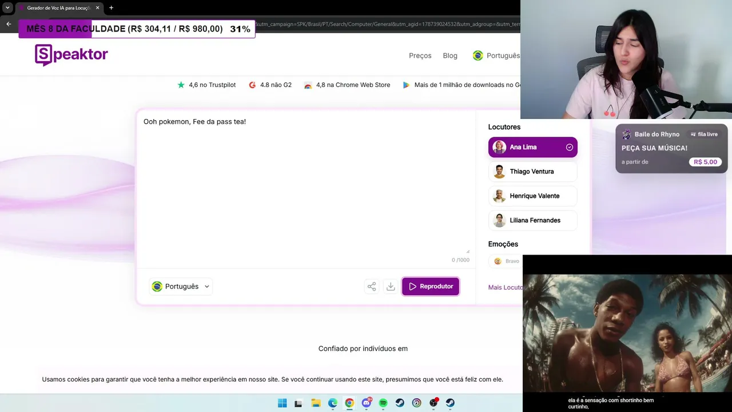Click the 4,6 no Trustpilot rating

point(206,85)
